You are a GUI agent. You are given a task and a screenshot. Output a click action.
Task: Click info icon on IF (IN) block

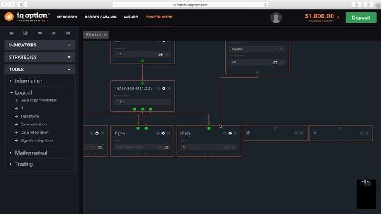(158, 133)
